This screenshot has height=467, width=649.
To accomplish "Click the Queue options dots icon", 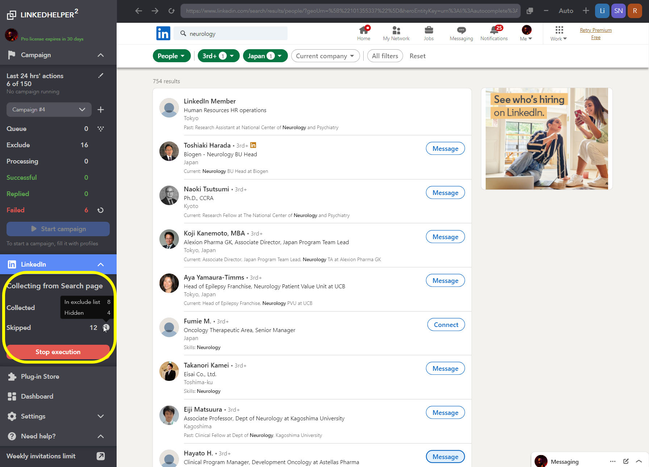I will (101, 128).
